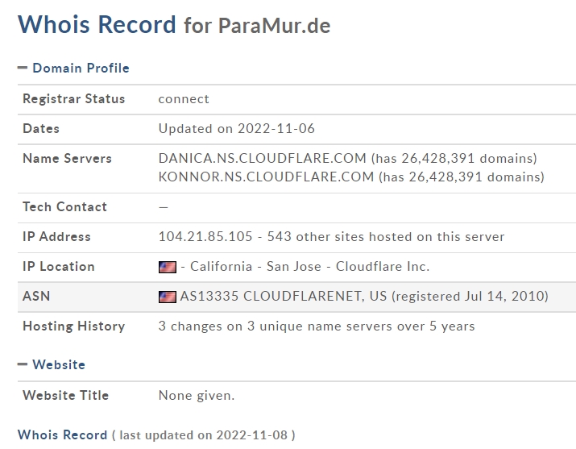Select the 'connect' registrar status value
Viewport: 576px width, 449px height.
[184, 99]
